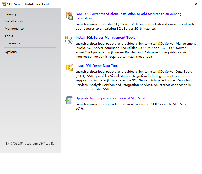Viewport: 202px width, 174px height.
Task: Open the Tools section
Action: click(9, 36)
